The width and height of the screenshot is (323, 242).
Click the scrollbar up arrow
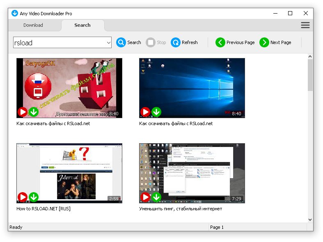pyautogui.click(x=310, y=56)
